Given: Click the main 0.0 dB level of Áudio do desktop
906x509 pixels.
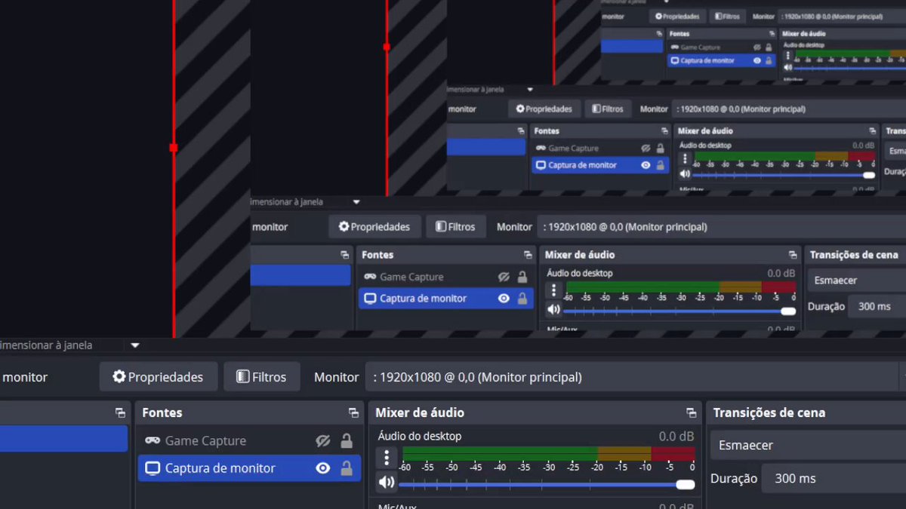Looking at the screenshot, I should click(x=676, y=436).
